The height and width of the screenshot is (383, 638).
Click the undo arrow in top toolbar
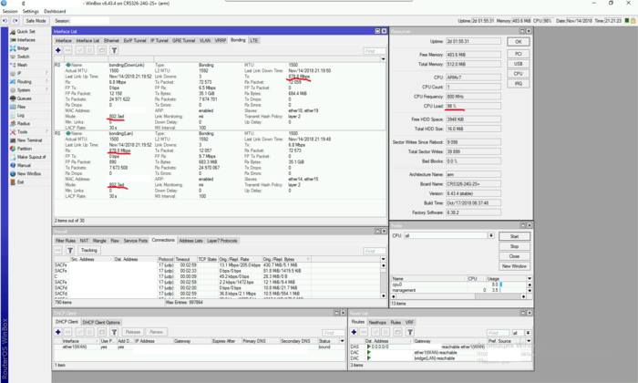point(5,21)
